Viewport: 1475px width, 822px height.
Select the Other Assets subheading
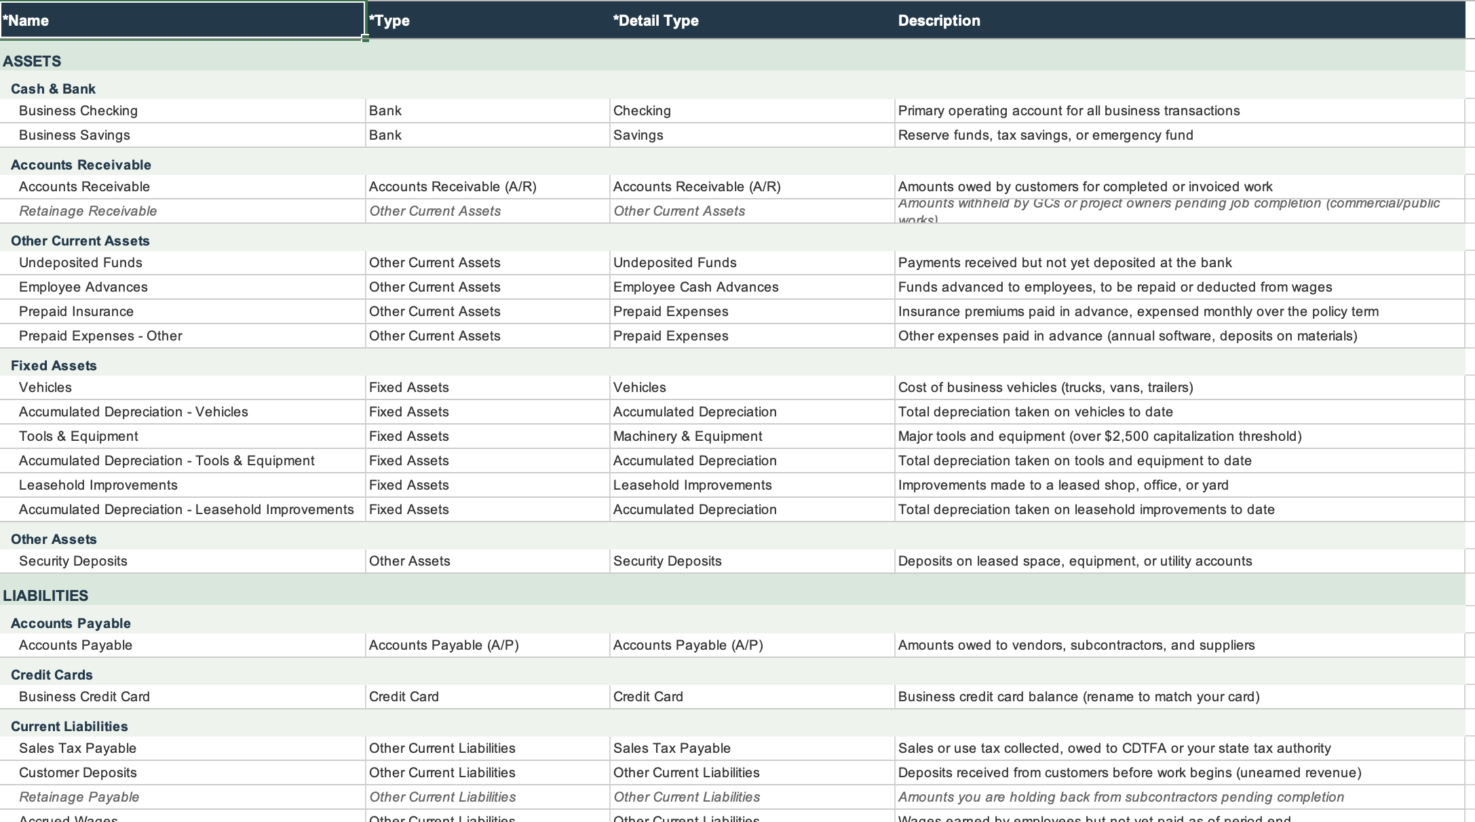coord(54,539)
